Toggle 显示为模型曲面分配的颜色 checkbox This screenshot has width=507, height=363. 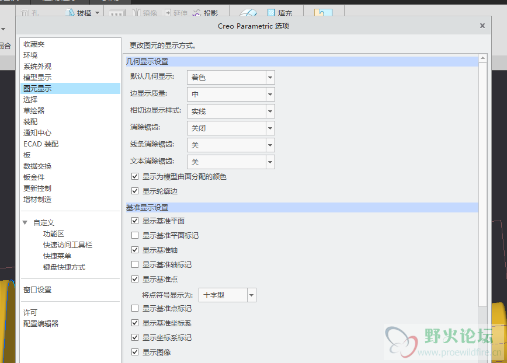[x=135, y=176]
